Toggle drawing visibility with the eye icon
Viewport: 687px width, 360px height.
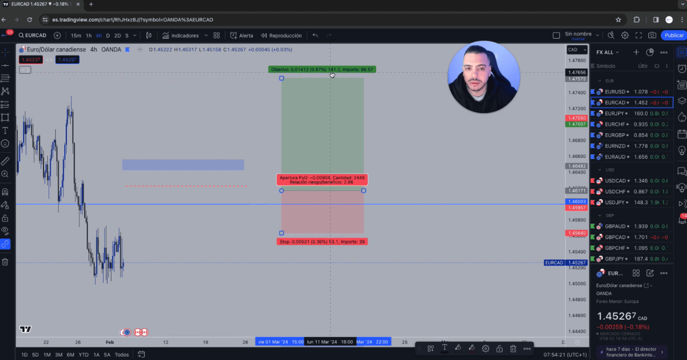coord(5,230)
